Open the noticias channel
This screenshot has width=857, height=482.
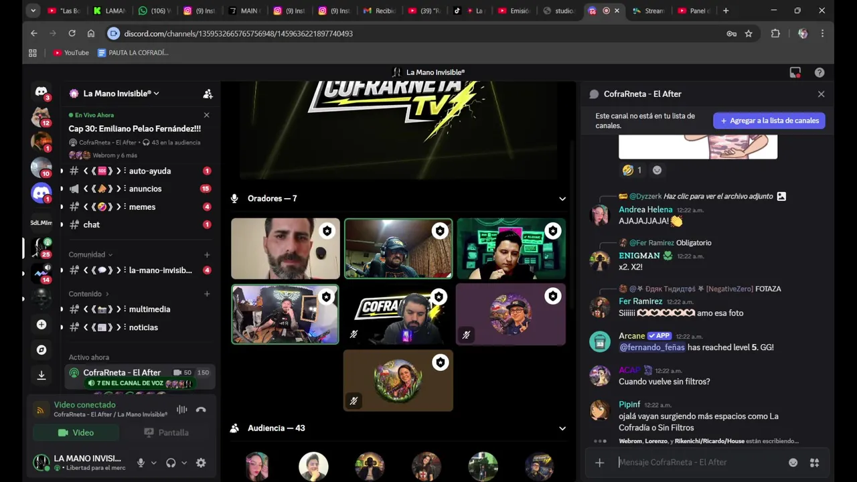[x=139, y=327]
